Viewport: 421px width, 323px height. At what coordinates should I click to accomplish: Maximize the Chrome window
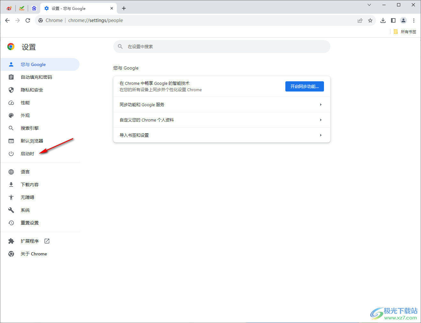pyautogui.click(x=399, y=5)
